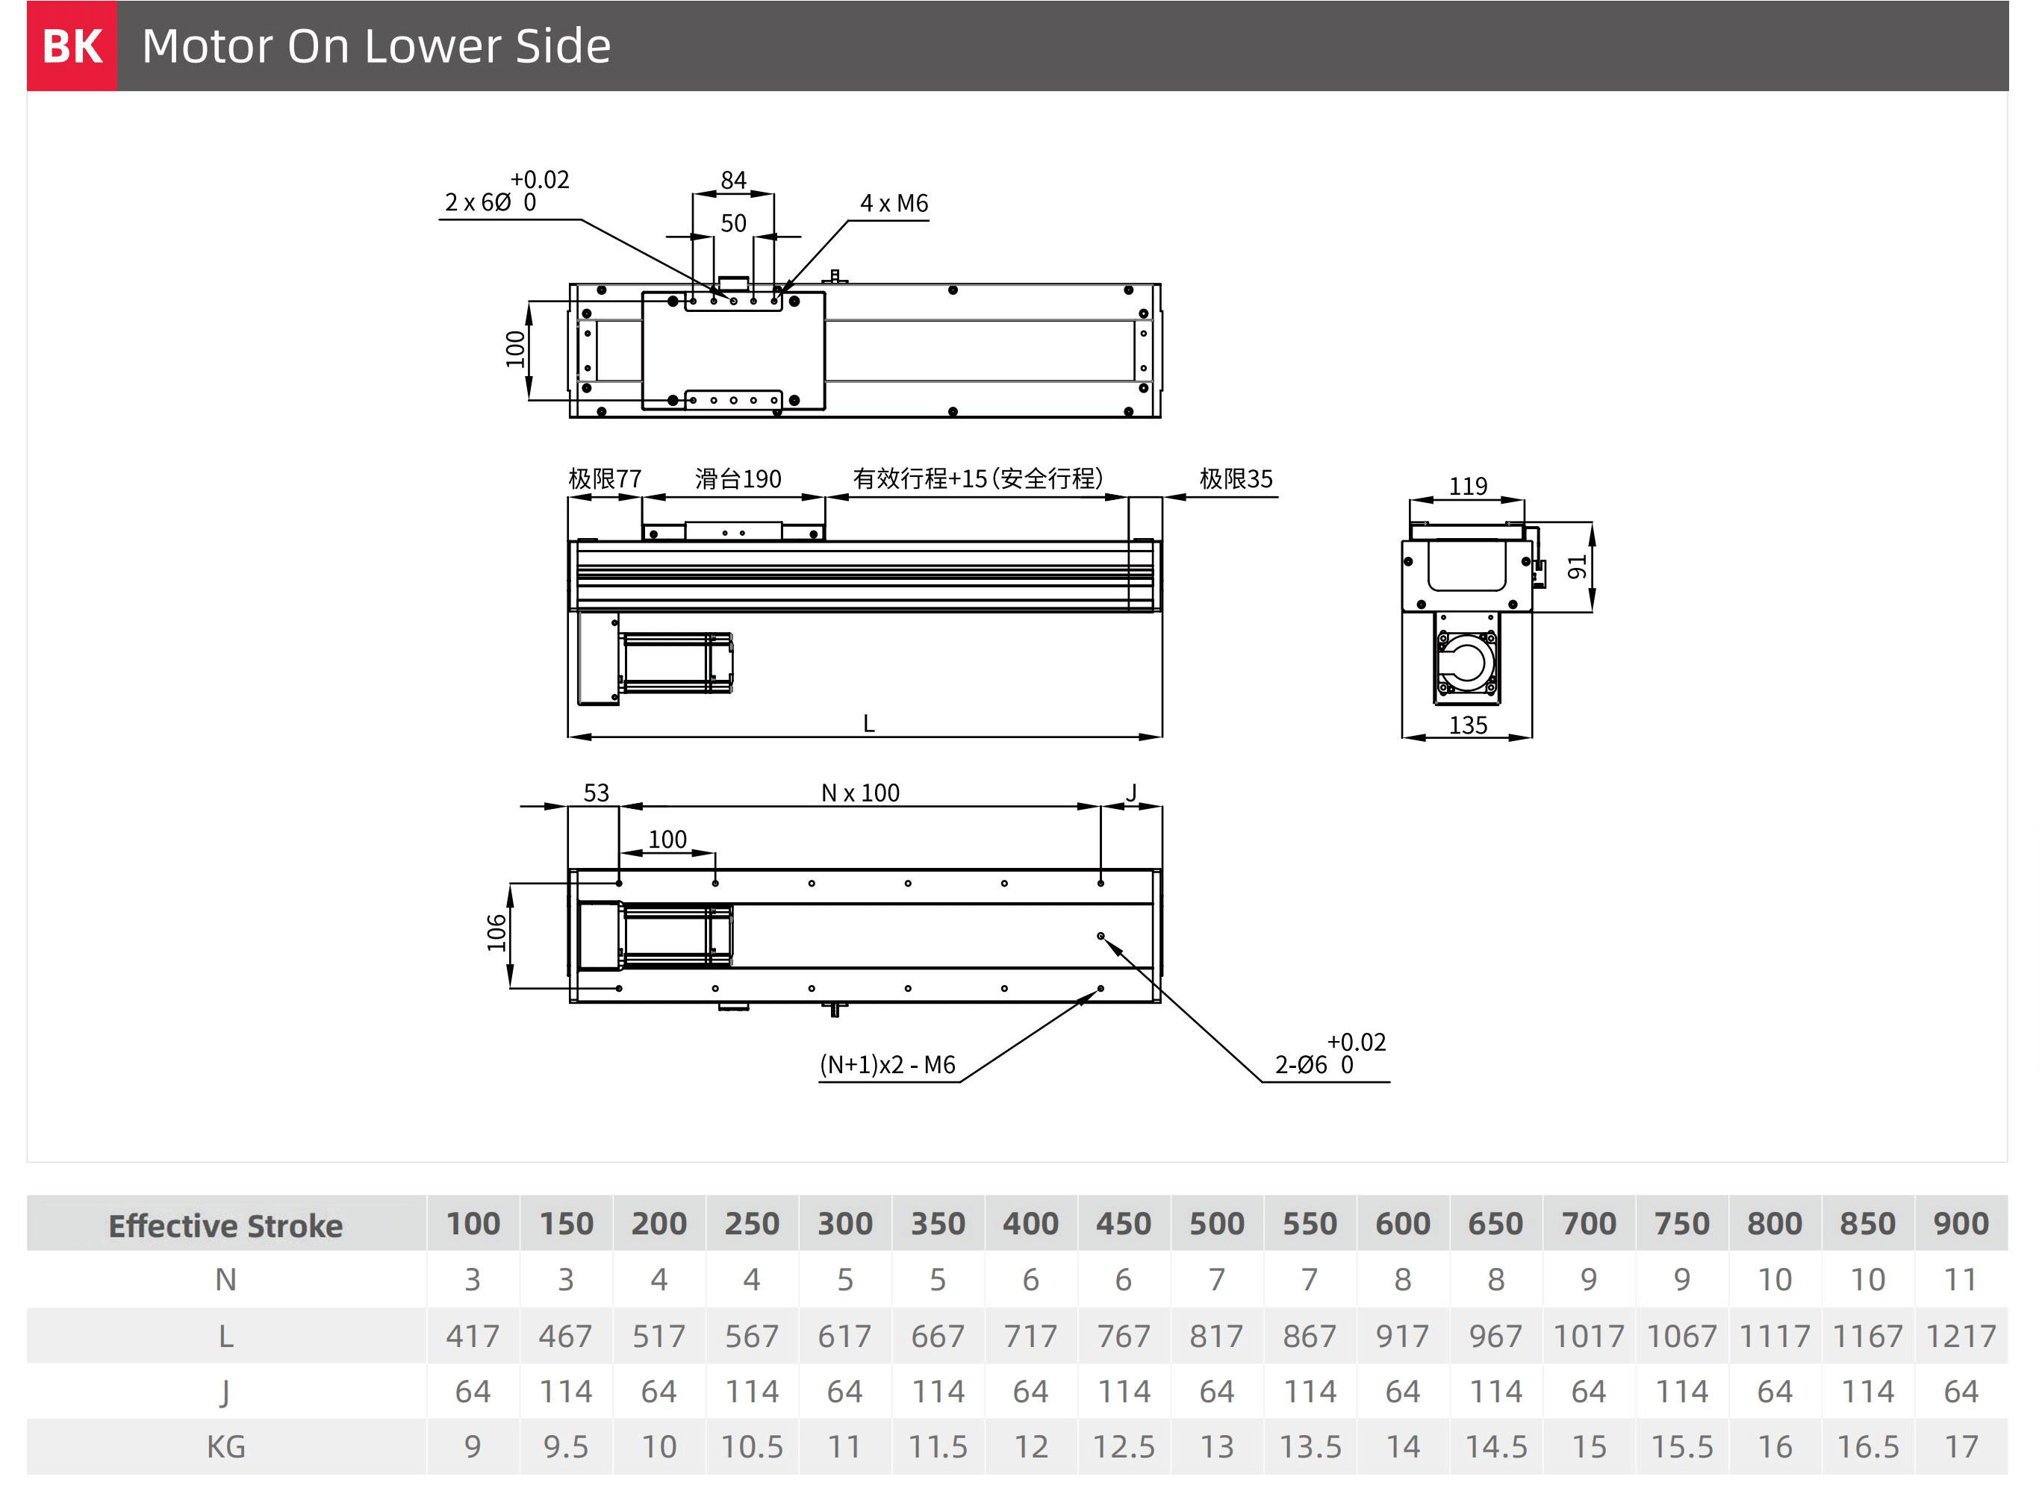Click the L value 1217 cell
The height and width of the screenshot is (1509, 2039).
click(x=1961, y=1335)
